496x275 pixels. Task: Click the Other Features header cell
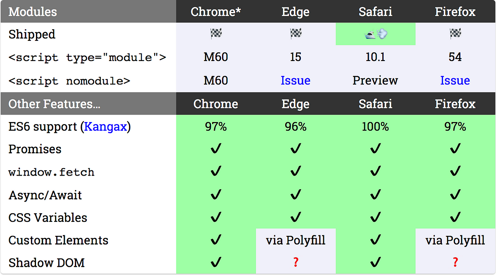click(88, 103)
